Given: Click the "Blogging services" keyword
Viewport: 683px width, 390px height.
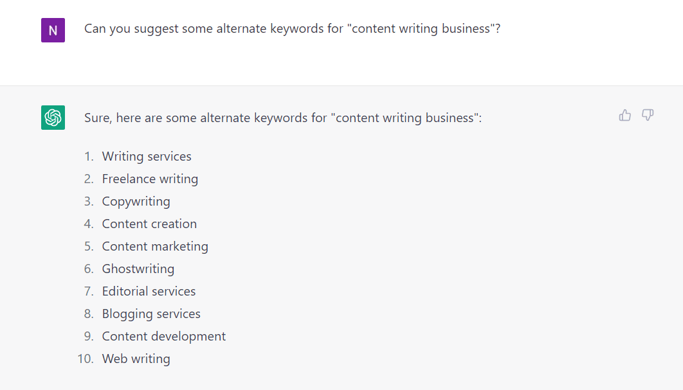Looking at the screenshot, I should 151,314.
